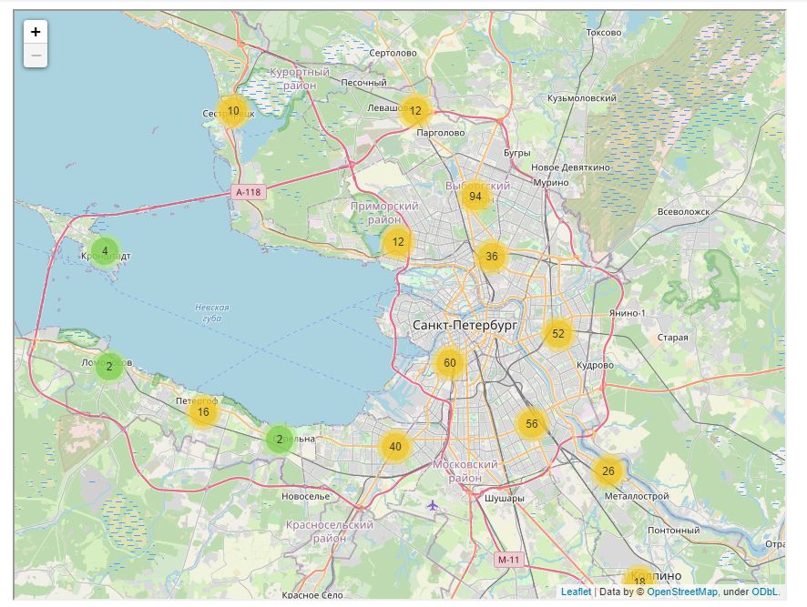This screenshot has height=607, width=807.
Task: Click the Шушары label
Action: click(x=505, y=498)
